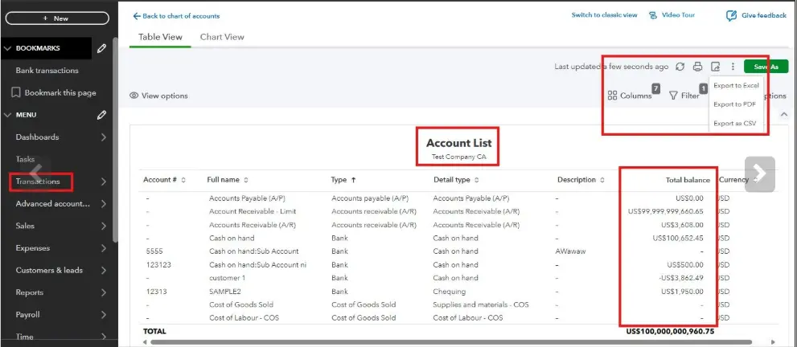Click the sidebar vertical scrollbar
Viewport: 797px width, 347px height.
[x=115, y=140]
